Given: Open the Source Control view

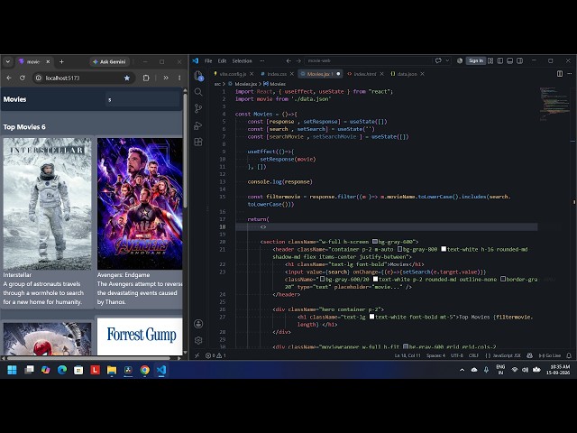Looking at the screenshot, I should pos(198,108).
